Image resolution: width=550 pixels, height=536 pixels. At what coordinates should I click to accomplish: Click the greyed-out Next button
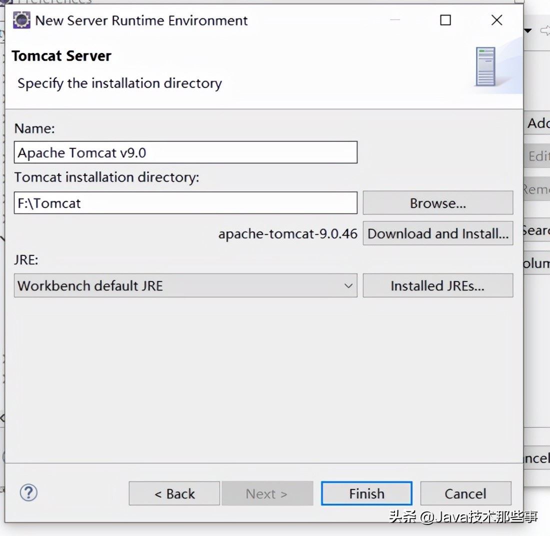coord(267,493)
